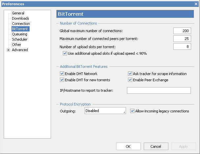Click the Additional BitTorrent Features heading
This screenshot has width=200, height=154.
(84, 67)
